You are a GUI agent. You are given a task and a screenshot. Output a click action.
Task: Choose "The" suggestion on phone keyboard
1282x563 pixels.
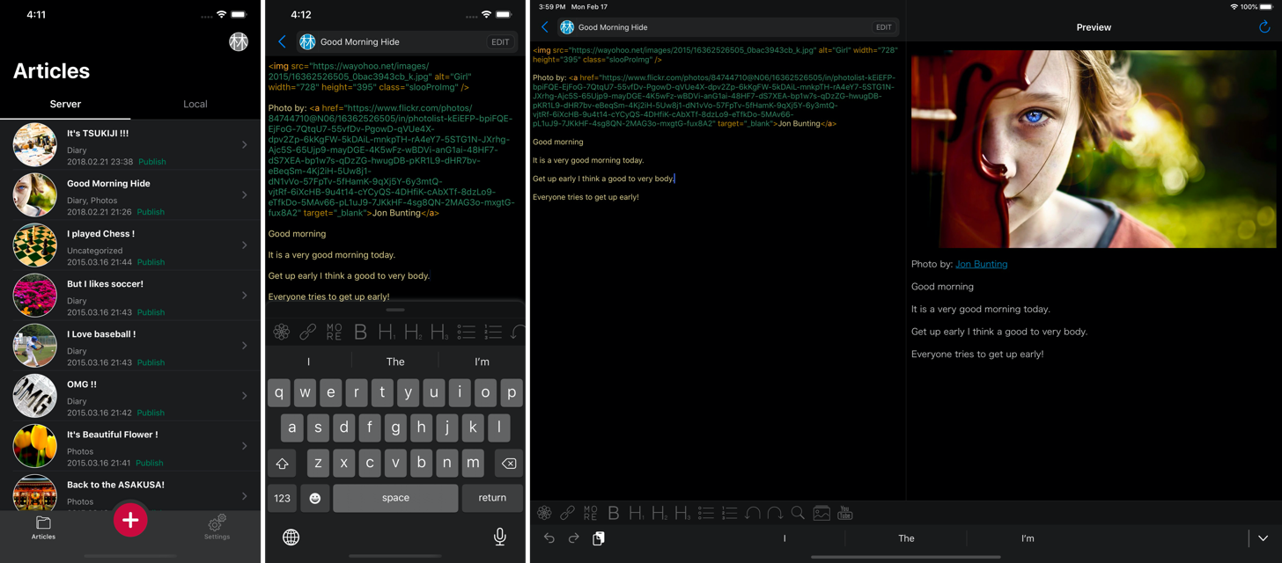[395, 362]
